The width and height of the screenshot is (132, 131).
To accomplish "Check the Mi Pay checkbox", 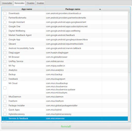I will pos(5,66).
